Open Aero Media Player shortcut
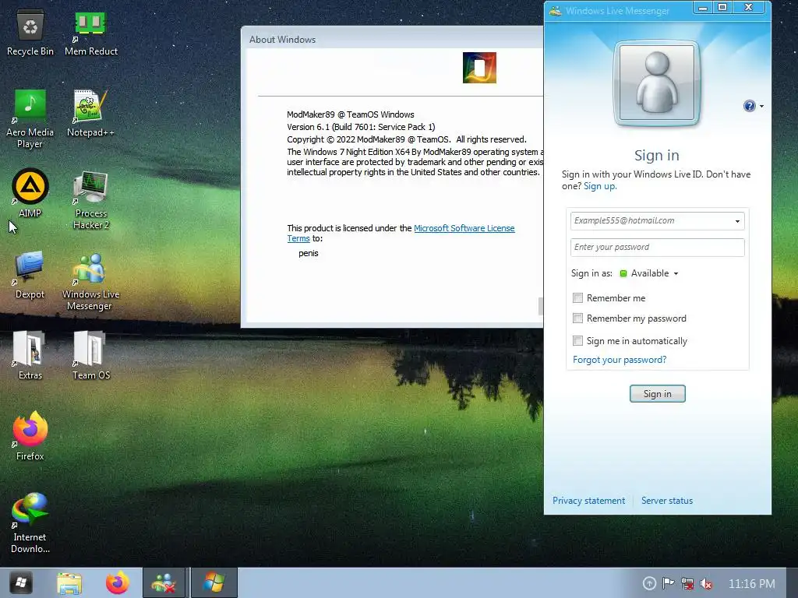 (30, 119)
